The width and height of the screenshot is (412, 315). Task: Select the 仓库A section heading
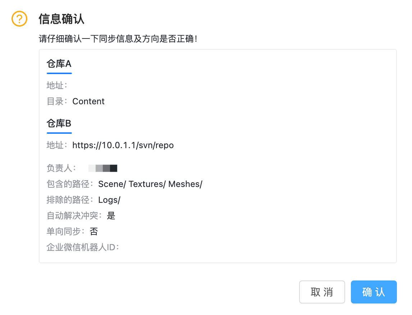pyautogui.click(x=59, y=64)
